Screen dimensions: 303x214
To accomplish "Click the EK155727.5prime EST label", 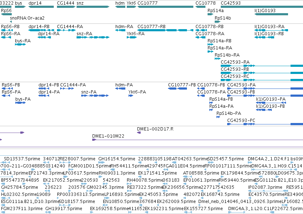I will (203, 209).
